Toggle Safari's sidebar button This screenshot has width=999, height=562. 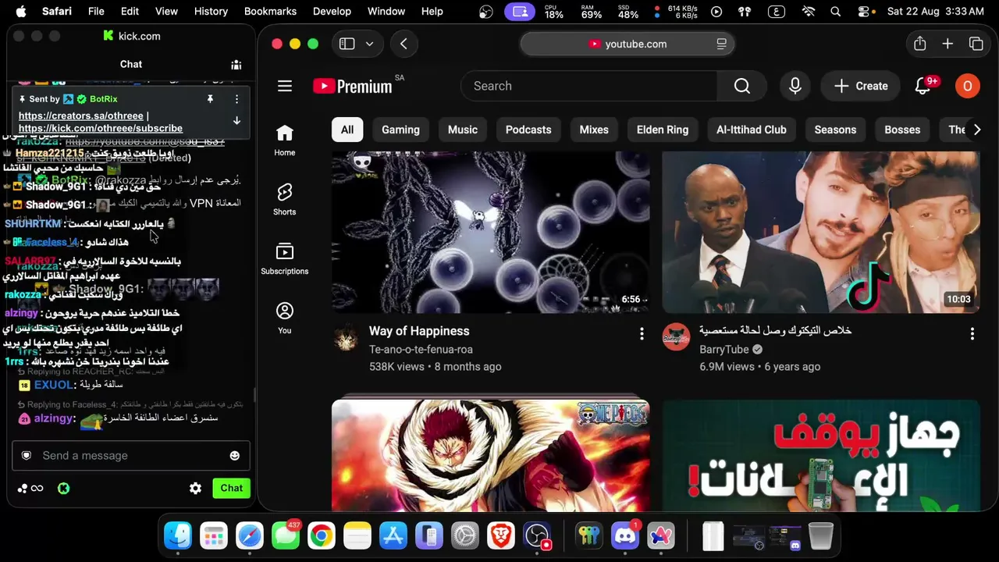[x=347, y=44]
